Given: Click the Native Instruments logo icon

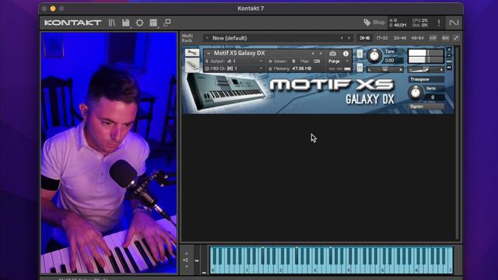Looking at the screenshot, I should (x=454, y=23).
